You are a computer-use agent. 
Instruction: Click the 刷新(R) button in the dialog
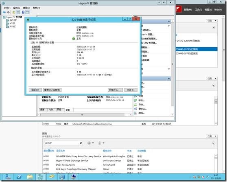point(35,90)
